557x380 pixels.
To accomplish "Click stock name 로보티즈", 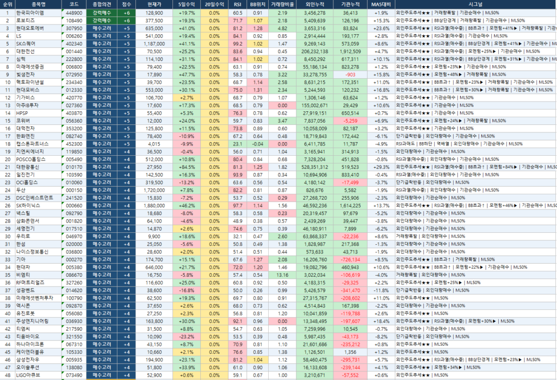I will tap(25, 21).
